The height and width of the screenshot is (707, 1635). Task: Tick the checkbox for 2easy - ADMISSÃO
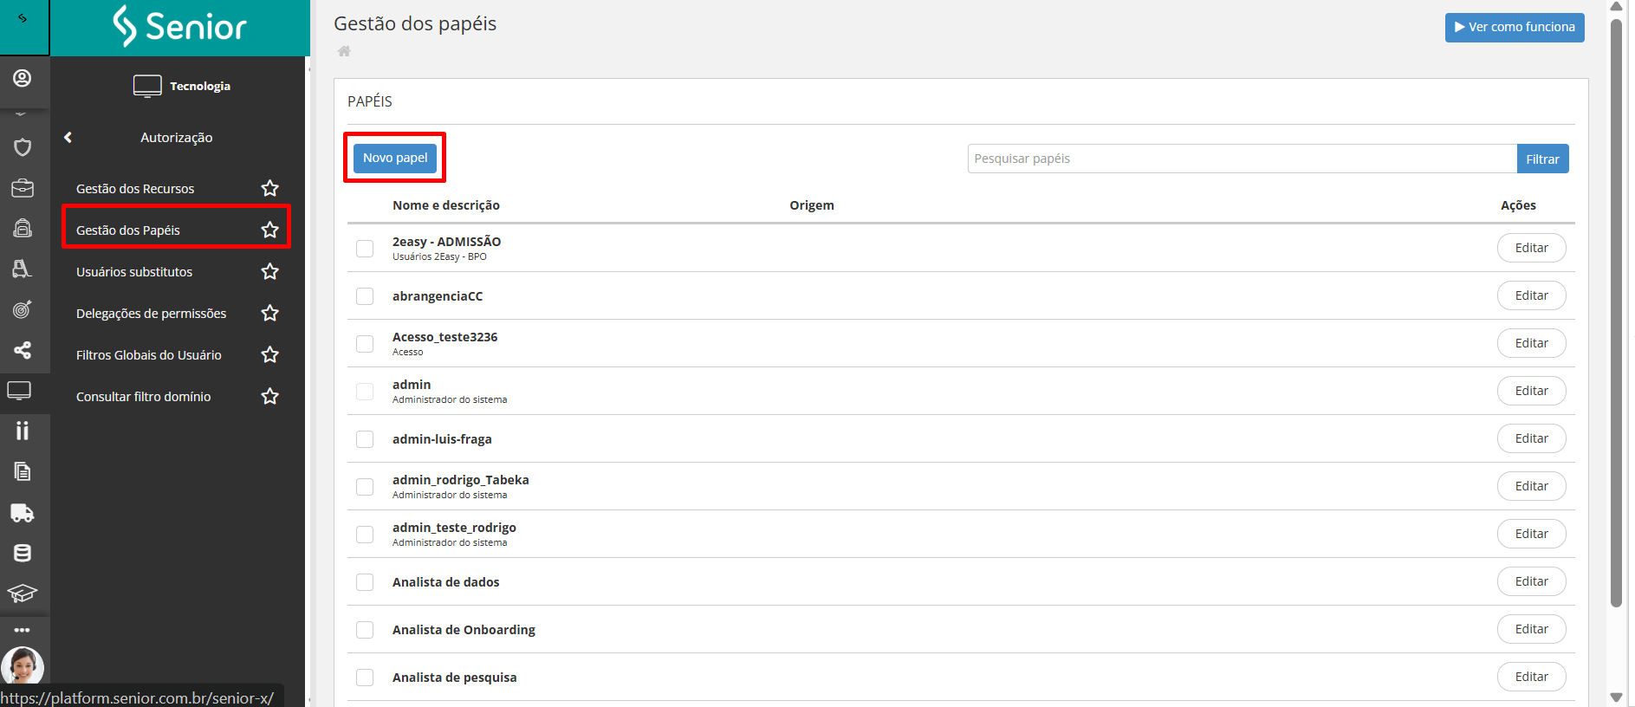tap(365, 249)
